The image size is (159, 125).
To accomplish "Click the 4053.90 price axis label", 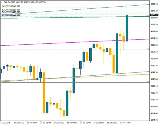I will 154,59.
